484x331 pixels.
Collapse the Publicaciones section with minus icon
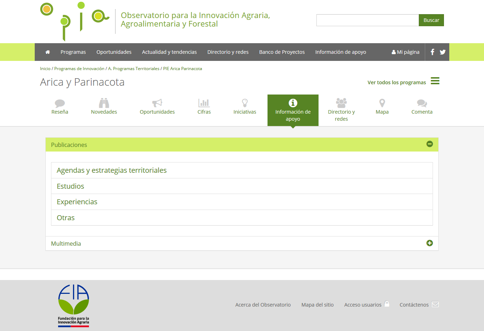[429, 144]
